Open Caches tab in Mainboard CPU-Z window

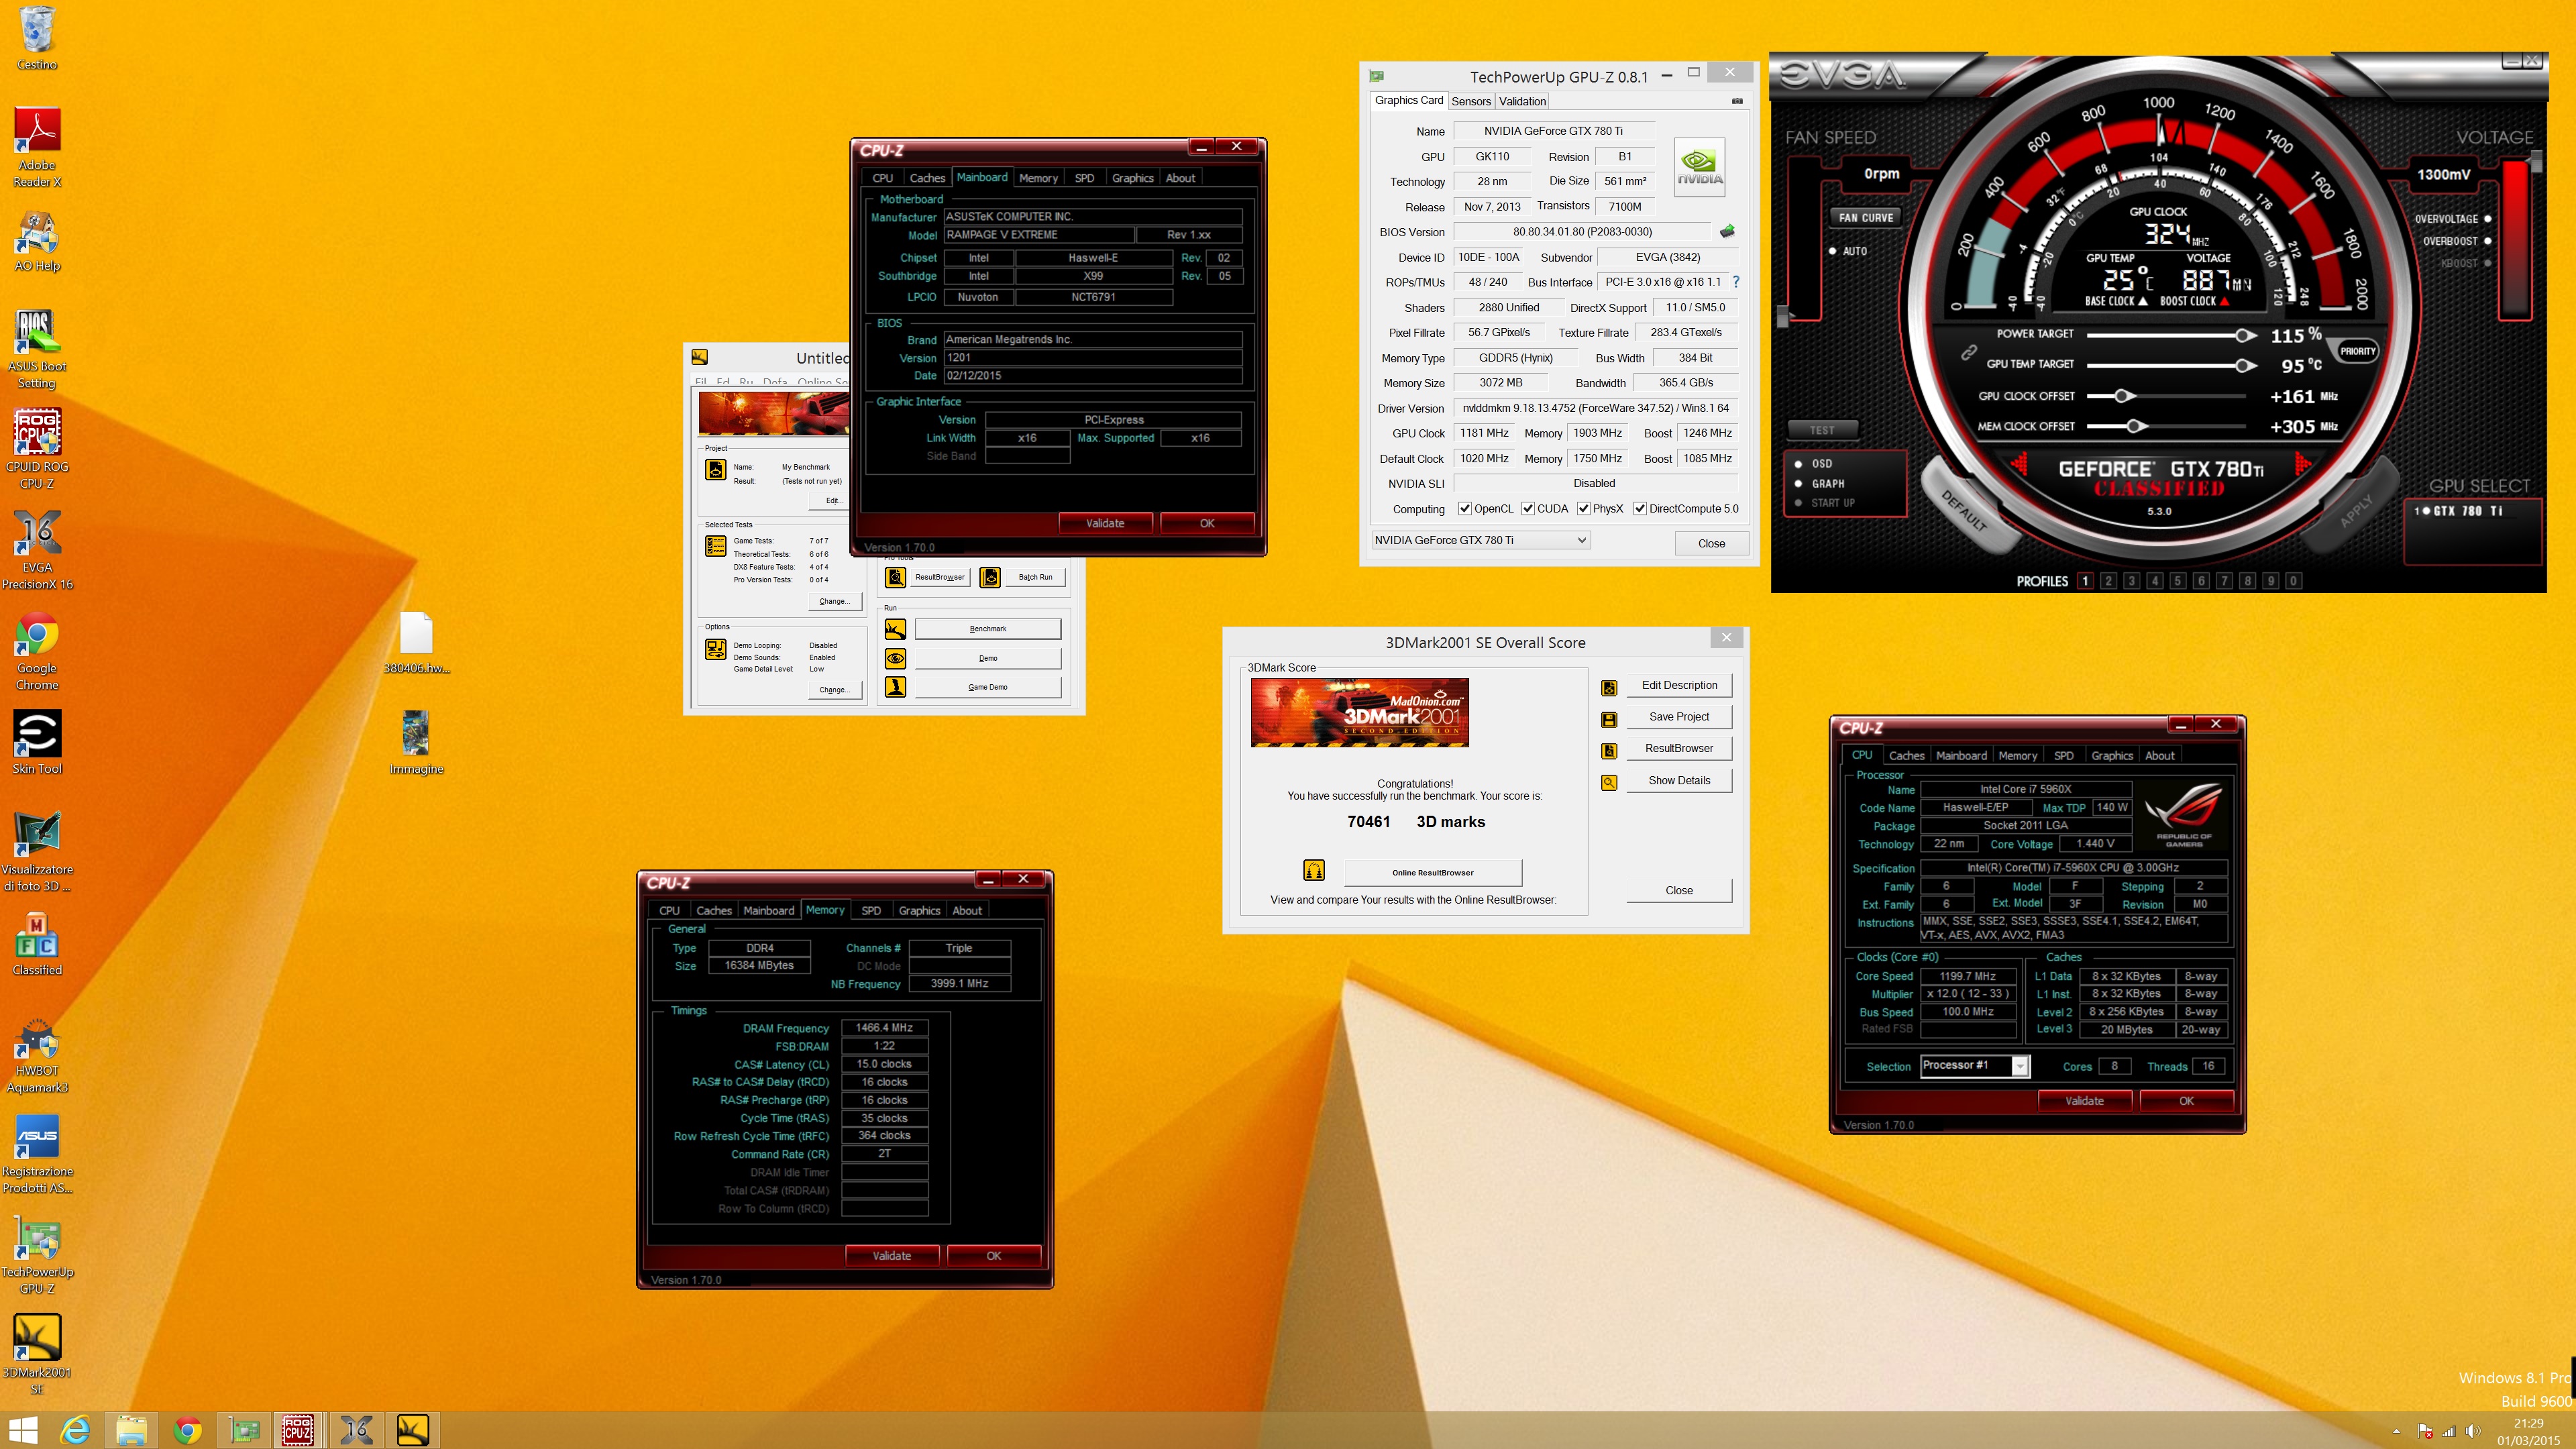click(926, 178)
